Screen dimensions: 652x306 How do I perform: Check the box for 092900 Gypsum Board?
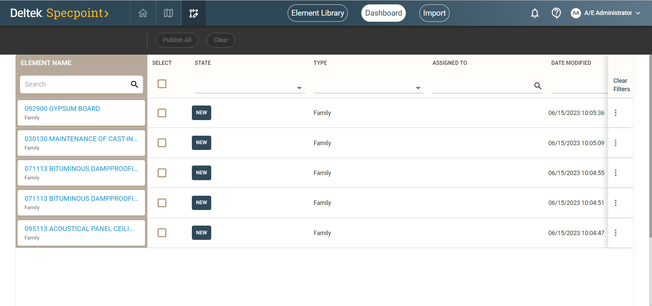coord(162,113)
